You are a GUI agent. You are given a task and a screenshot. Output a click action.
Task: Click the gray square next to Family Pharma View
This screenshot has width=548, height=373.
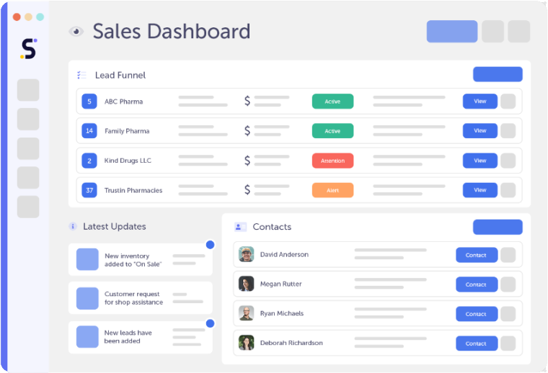pyautogui.click(x=508, y=131)
